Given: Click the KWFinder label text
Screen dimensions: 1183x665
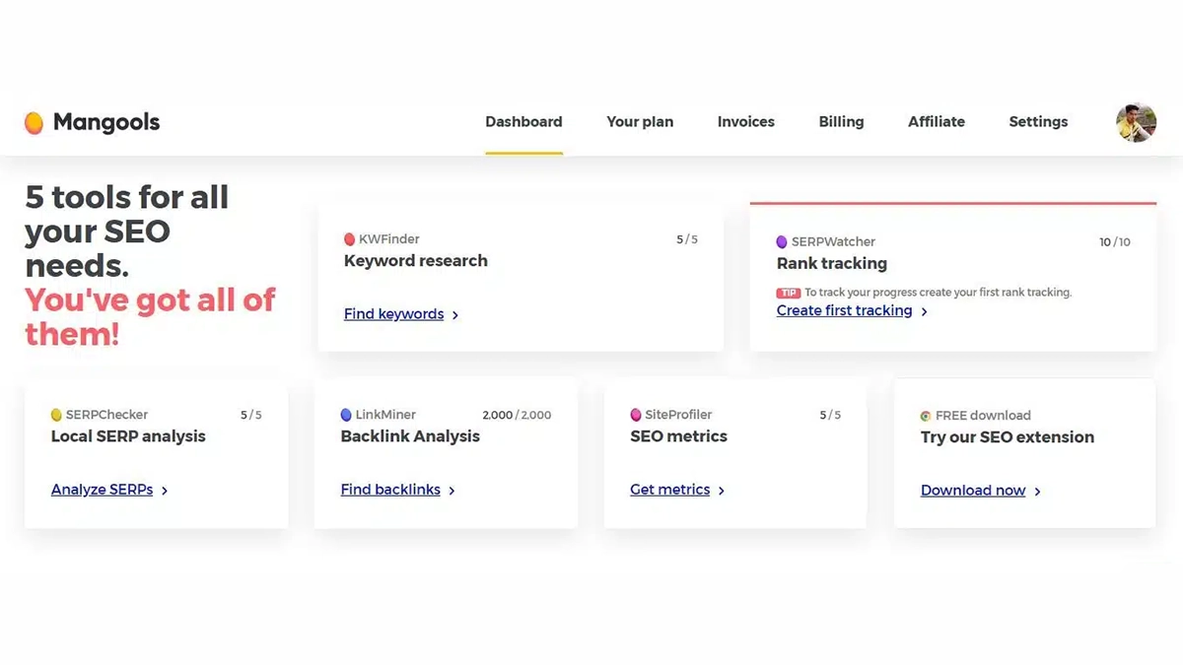Looking at the screenshot, I should click(389, 239).
